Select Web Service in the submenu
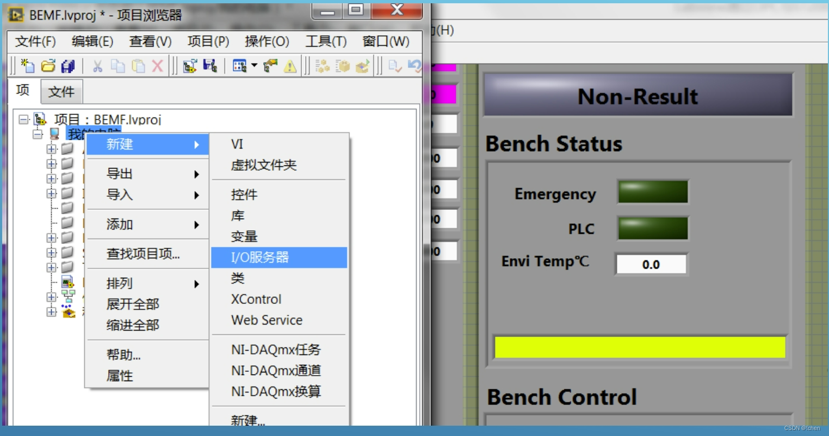 click(279, 320)
